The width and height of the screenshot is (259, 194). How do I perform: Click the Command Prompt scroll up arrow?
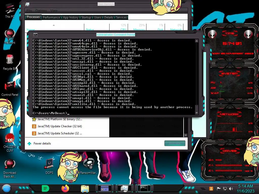(197, 41)
